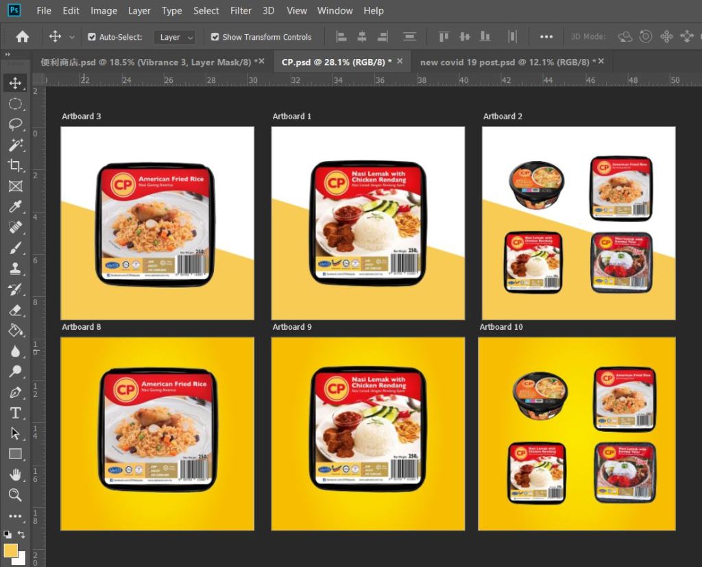Select the Hand tool
The image size is (702, 567).
click(15, 474)
